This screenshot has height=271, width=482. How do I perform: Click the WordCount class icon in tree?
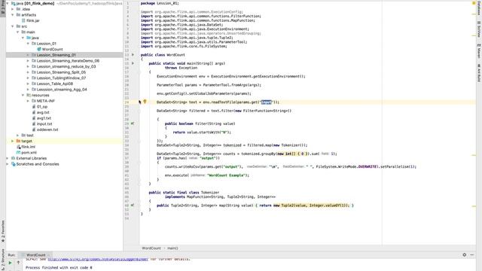[x=39, y=49]
